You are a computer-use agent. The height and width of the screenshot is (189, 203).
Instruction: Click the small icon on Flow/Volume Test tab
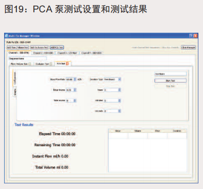[30, 64]
